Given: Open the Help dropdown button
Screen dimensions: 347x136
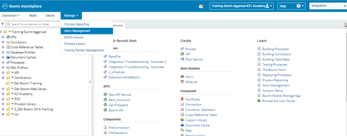Looking at the screenshot, I should coord(291,6).
